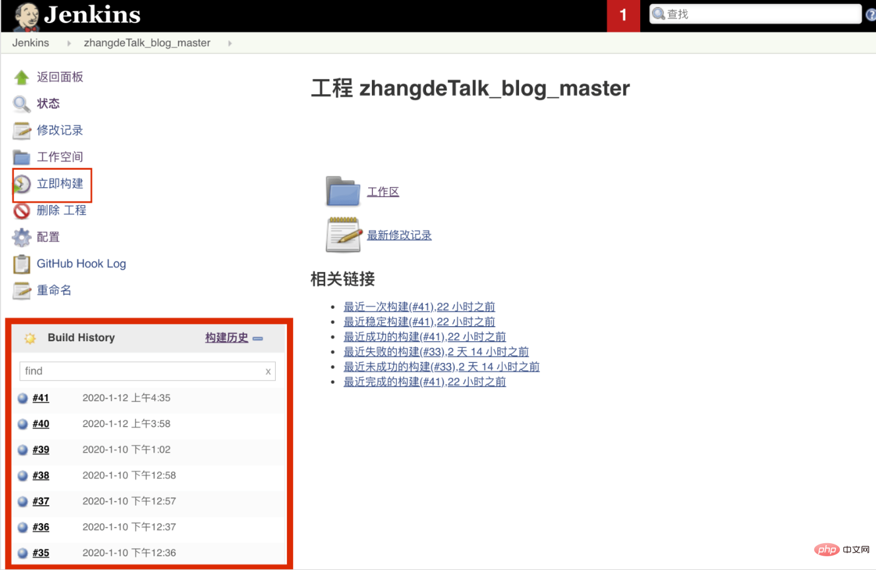Click the blue status ball of build #40
The height and width of the screenshot is (570, 876).
23,424
